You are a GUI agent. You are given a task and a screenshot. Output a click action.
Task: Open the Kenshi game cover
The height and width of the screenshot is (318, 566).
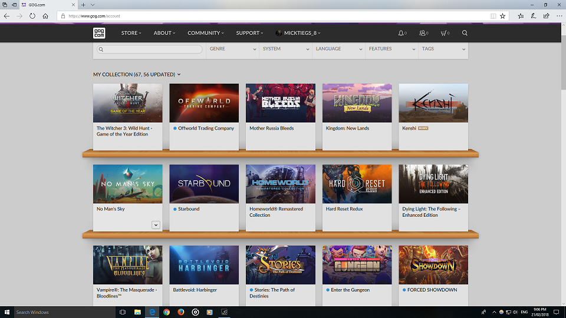[433, 102]
